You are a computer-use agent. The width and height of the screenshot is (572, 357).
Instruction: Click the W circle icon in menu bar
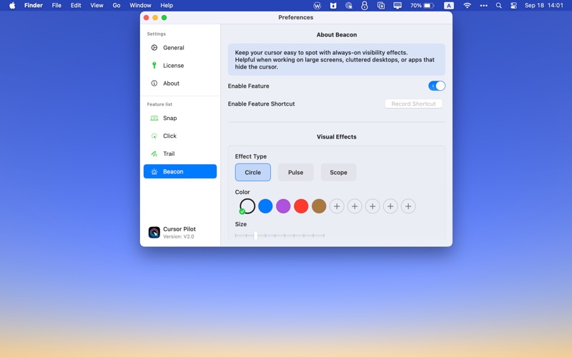tap(317, 6)
